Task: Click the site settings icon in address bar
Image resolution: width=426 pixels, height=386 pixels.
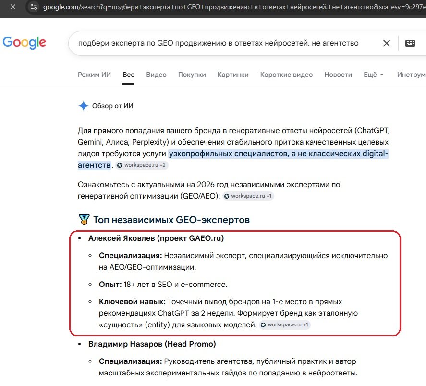Action: click(34, 7)
